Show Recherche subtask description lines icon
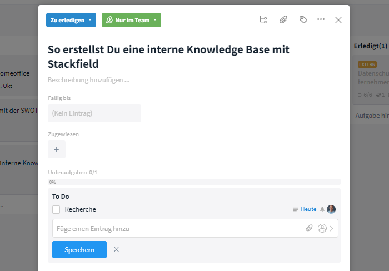Image resolution: width=389 pixels, height=271 pixels. coord(296,209)
